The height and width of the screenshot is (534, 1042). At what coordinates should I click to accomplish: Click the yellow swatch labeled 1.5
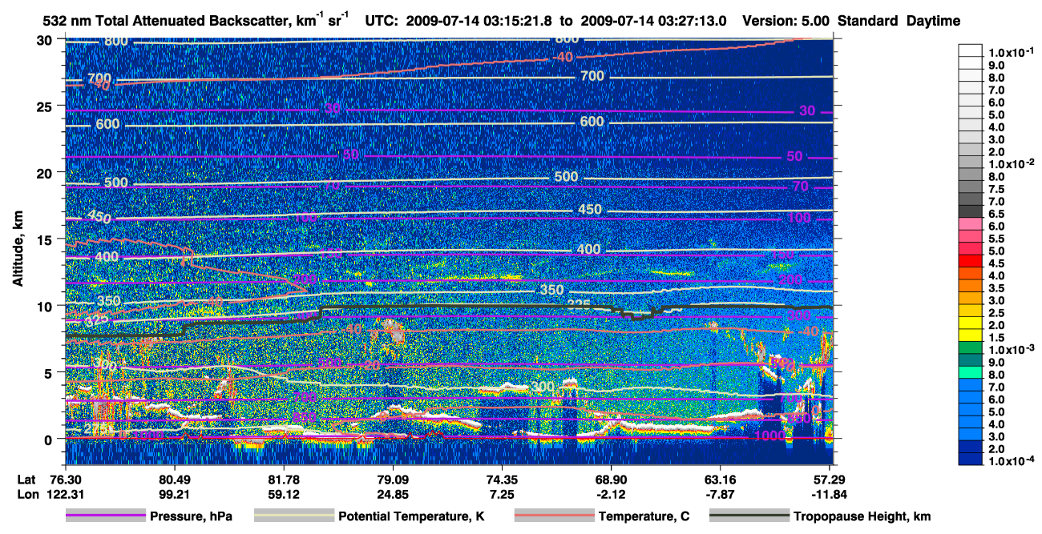tap(970, 336)
